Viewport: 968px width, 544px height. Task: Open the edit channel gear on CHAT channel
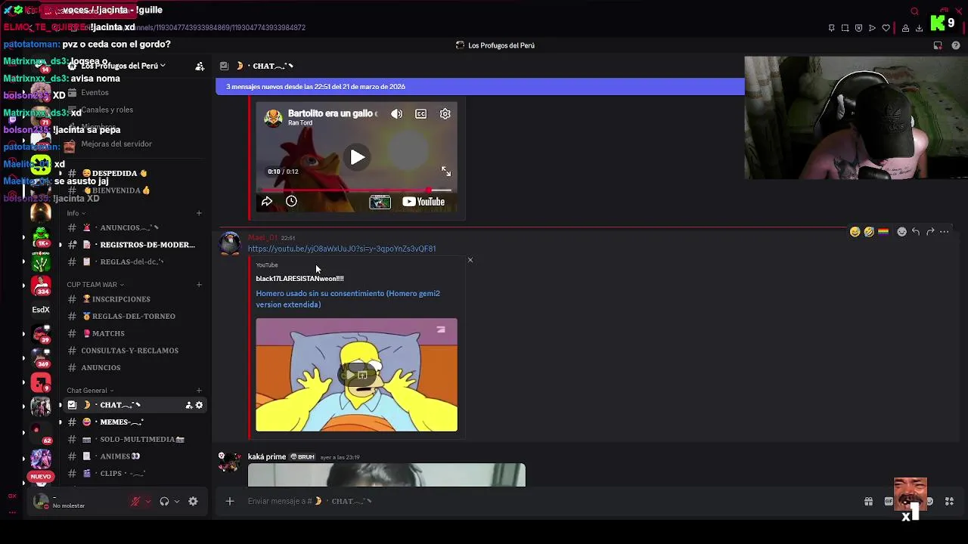(x=200, y=405)
